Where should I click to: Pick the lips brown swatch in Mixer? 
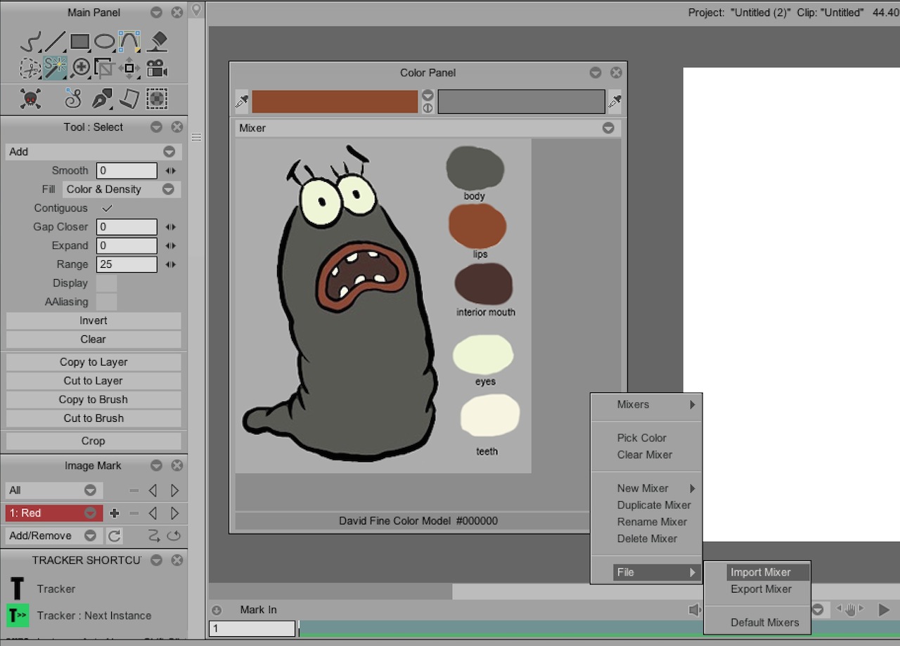point(477,226)
